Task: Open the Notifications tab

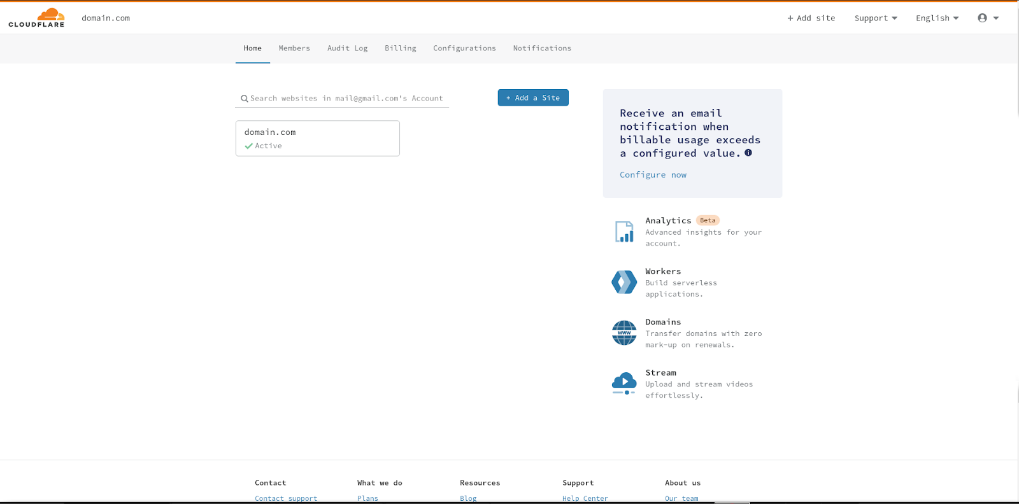Action: pos(543,48)
